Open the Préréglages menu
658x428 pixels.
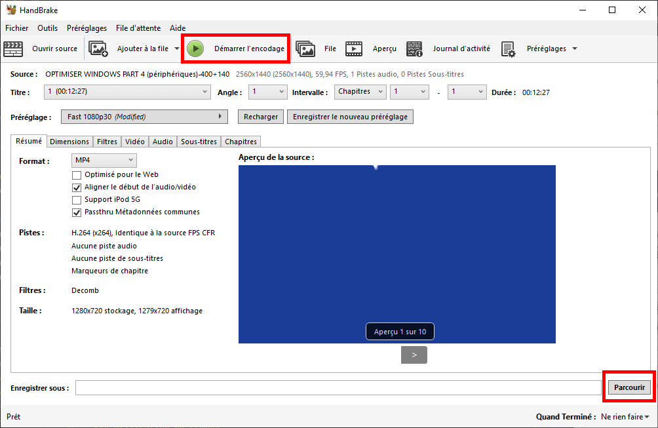[x=87, y=28]
